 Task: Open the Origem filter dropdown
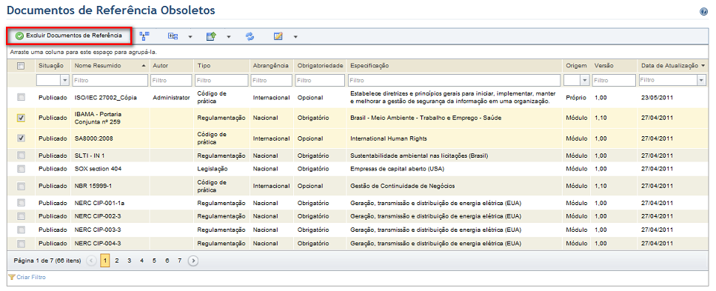(585, 81)
